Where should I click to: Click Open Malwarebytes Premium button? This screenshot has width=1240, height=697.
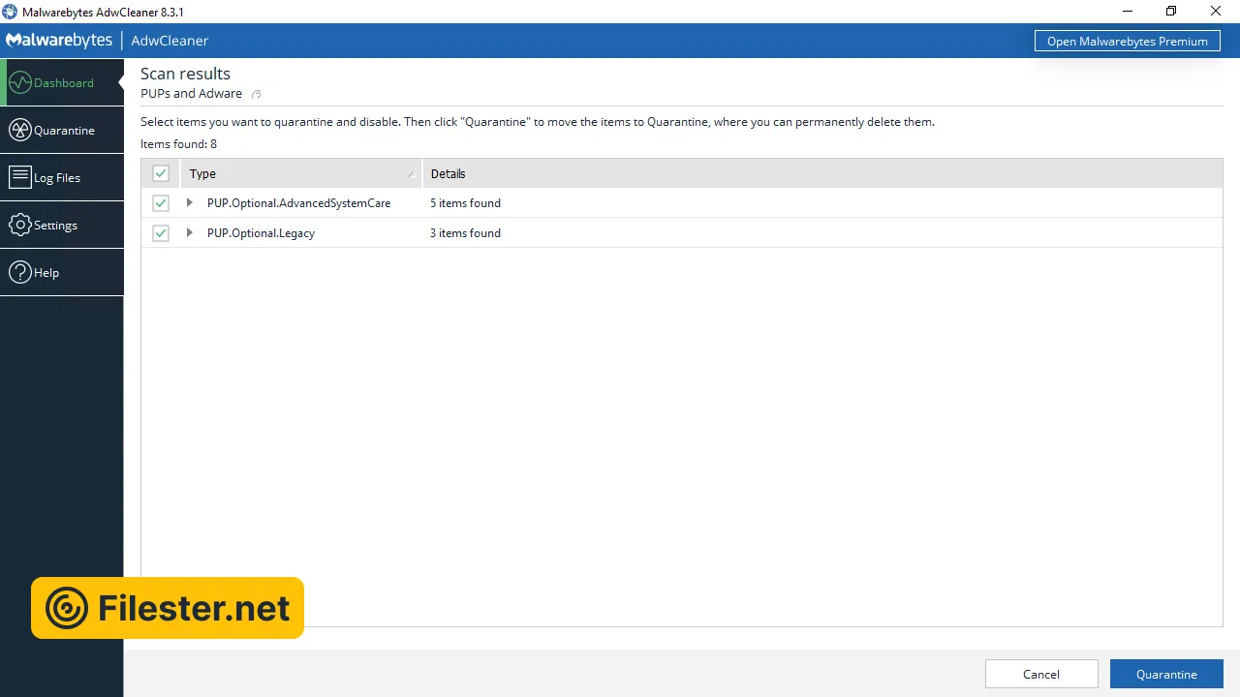pyautogui.click(x=1127, y=41)
